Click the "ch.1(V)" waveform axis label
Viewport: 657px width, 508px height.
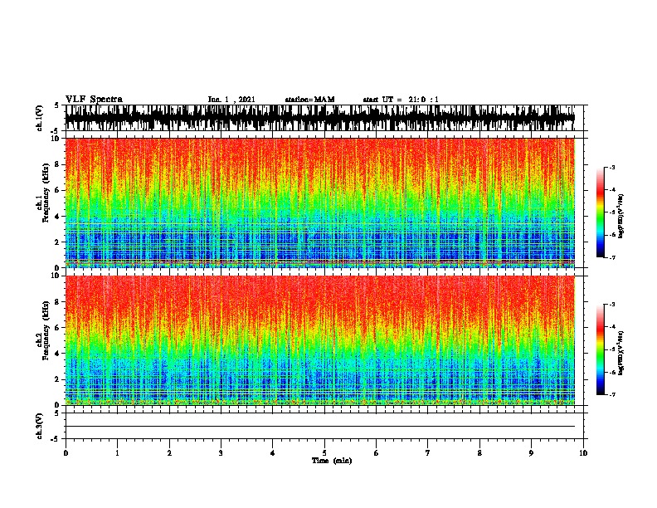[x=40, y=118]
